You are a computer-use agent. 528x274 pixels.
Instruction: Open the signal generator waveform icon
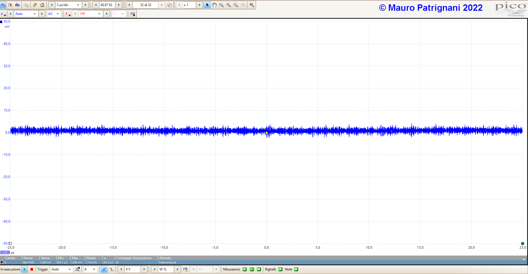click(x=133, y=14)
